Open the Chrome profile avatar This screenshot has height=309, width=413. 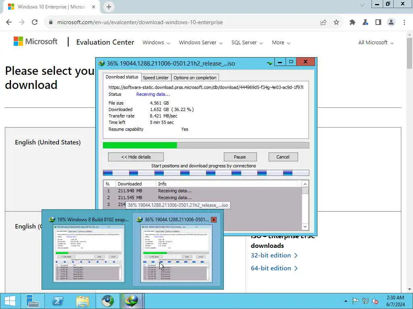tap(391, 23)
